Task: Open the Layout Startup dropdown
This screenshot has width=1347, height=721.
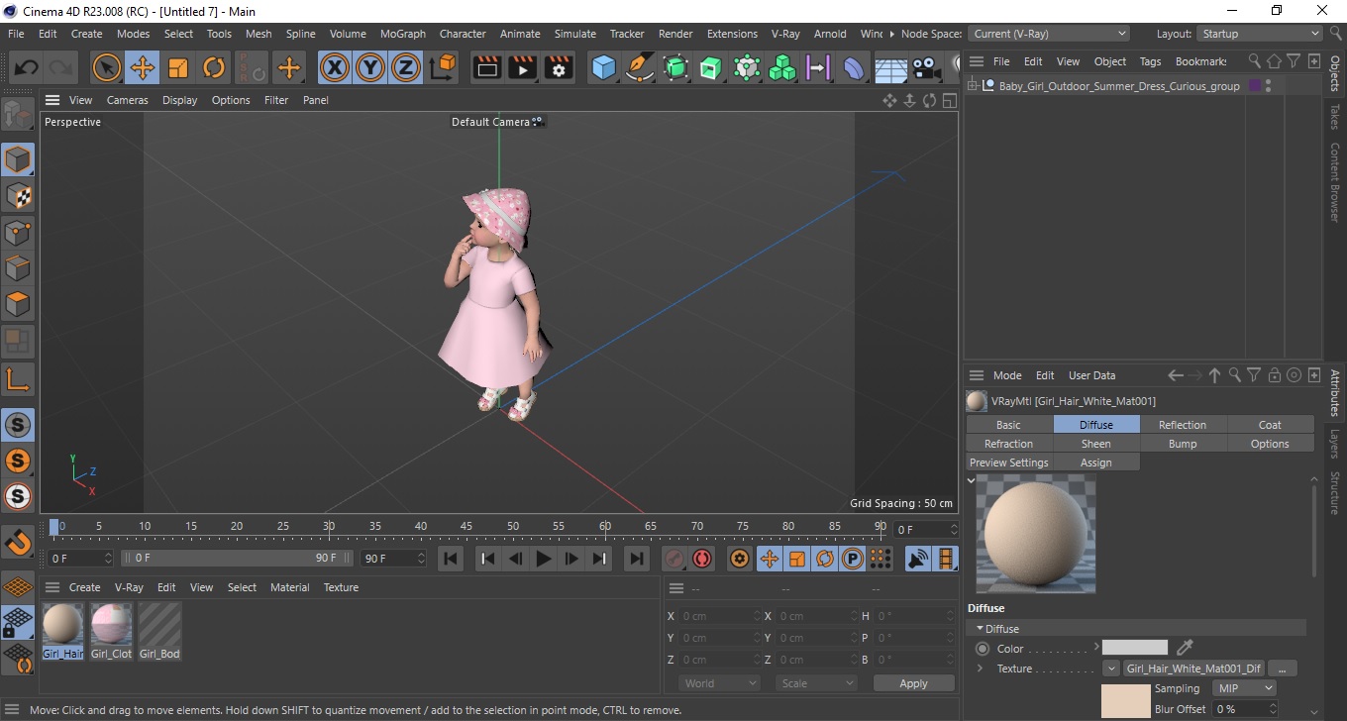Action: pos(1260,34)
